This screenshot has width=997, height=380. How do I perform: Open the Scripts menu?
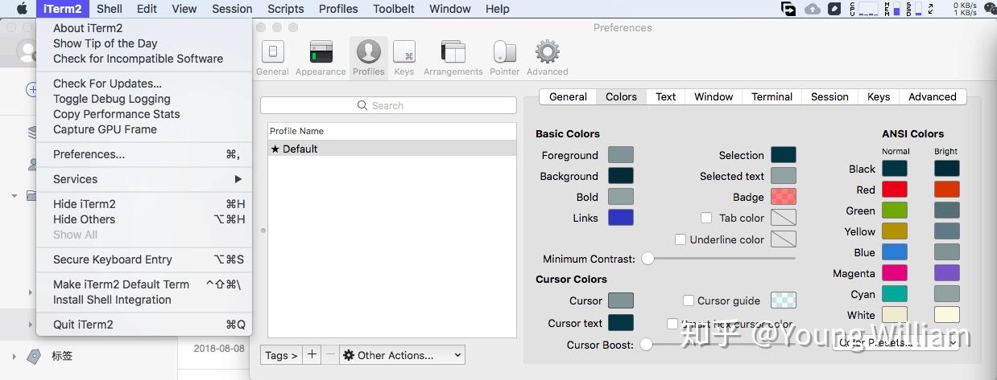286,9
